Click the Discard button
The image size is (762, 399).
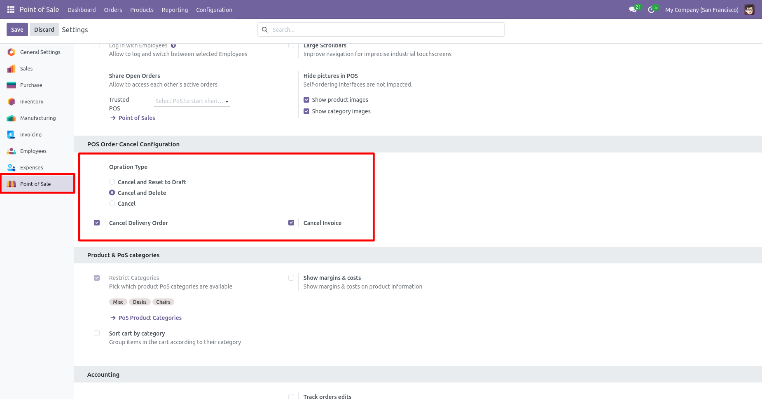click(x=44, y=30)
